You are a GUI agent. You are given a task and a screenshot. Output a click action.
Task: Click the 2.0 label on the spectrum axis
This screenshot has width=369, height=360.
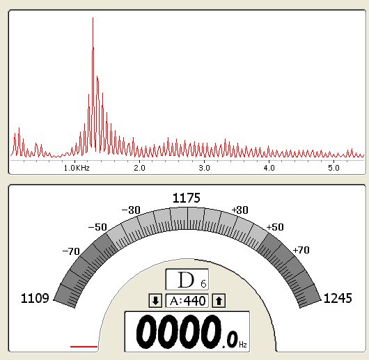tap(139, 168)
